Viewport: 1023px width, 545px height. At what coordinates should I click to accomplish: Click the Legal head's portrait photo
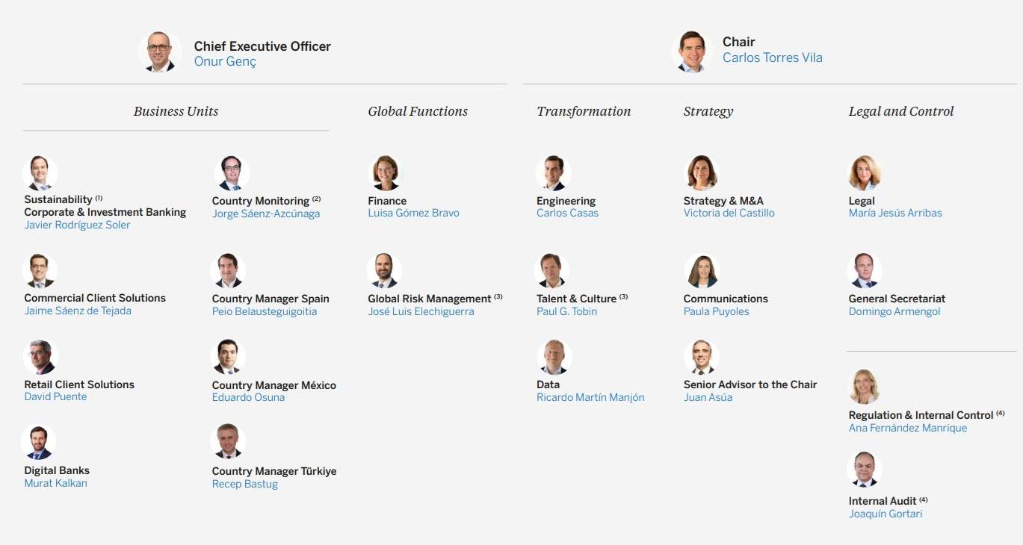(x=865, y=173)
